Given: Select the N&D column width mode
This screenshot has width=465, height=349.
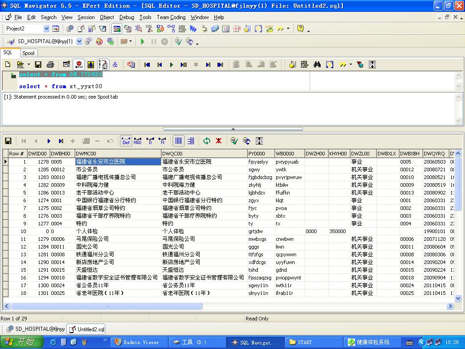Looking at the screenshot, I should [138, 141].
